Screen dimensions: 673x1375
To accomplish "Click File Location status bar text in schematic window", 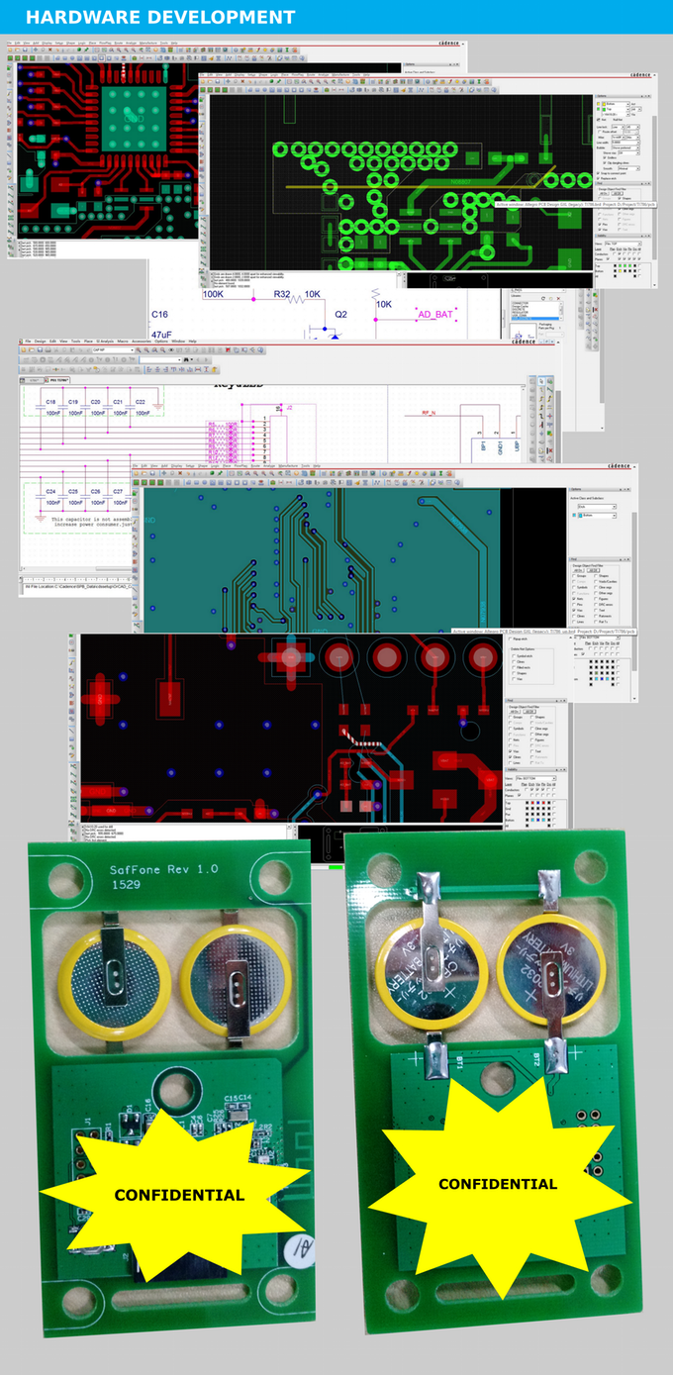I will 78,587.
